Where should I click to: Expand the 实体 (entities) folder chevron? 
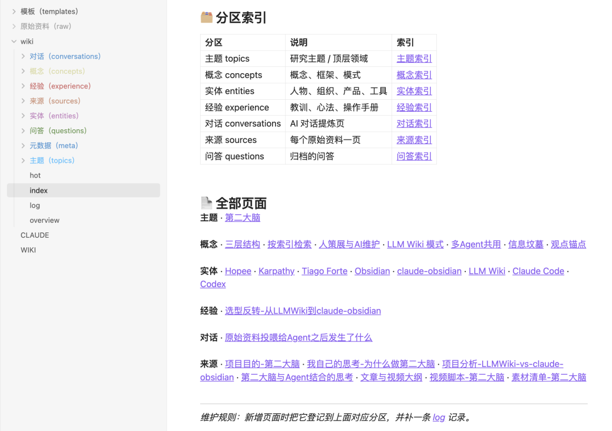point(23,116)
